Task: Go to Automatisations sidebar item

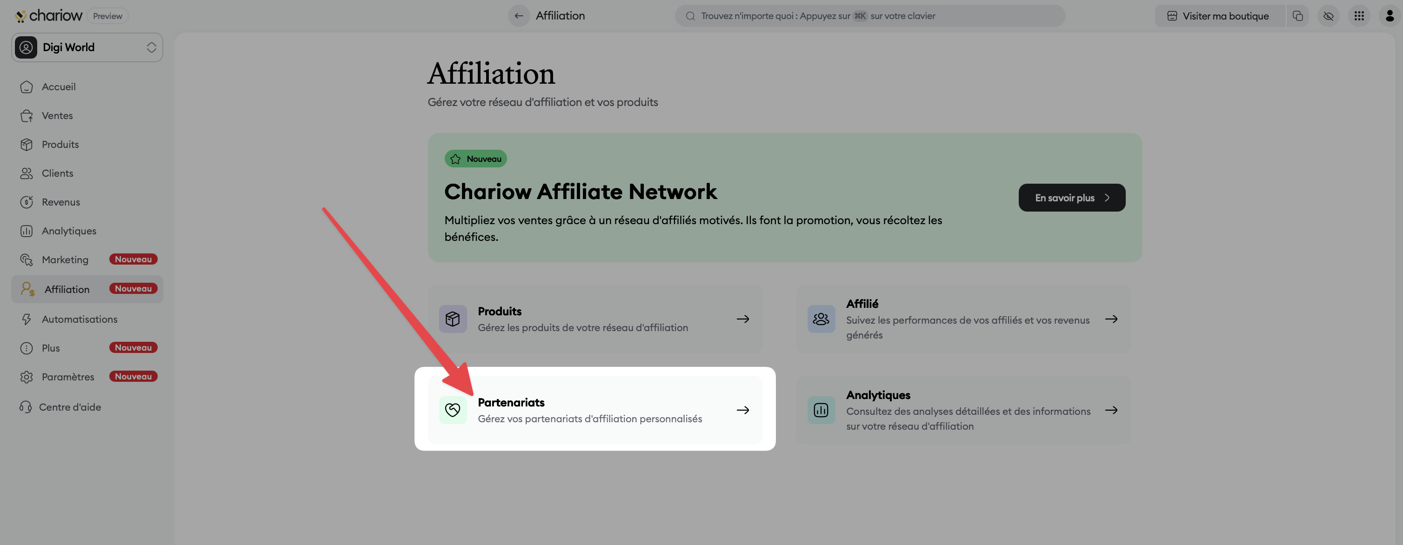Action: click(x=80, y=319)
